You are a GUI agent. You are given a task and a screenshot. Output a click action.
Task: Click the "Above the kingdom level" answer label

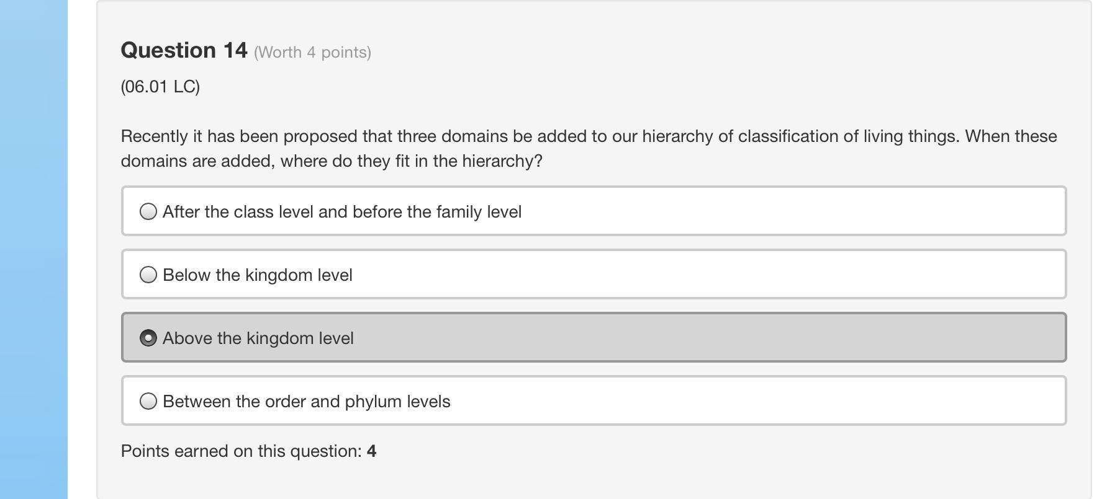pyautogui.click(x=258, y=338)
